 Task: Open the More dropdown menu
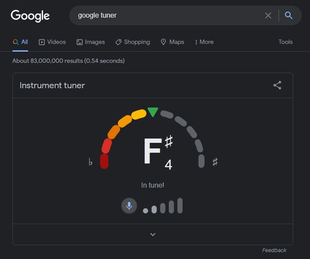pyautogui.click(x=204, y=42)
